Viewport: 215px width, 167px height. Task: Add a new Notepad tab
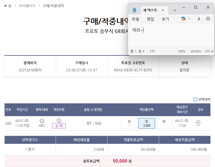click(x=175, y=10)
